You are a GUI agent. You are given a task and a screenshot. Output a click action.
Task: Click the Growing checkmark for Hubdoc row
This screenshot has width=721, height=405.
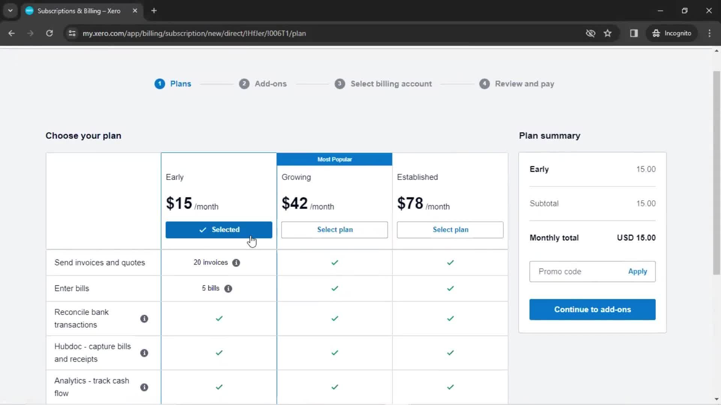point(335,352)
